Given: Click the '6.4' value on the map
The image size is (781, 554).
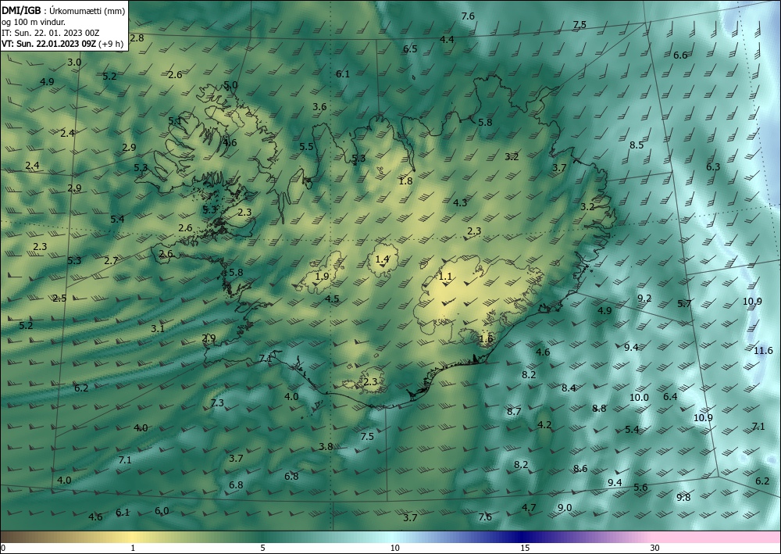Looking at the screenshot, I should coord(670,397).
